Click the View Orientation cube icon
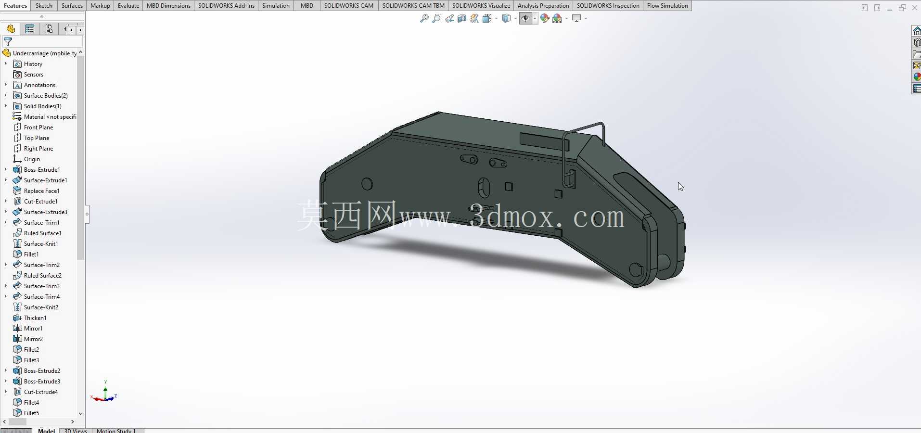The image size is (921, 433). [x=487, y=18]
